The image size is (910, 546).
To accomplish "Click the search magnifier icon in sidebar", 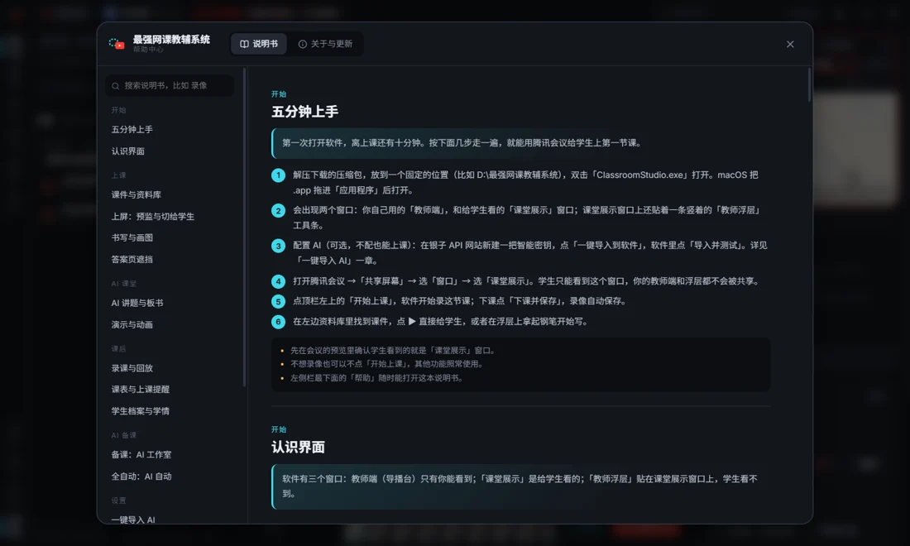I will click(x=116, y=86).
